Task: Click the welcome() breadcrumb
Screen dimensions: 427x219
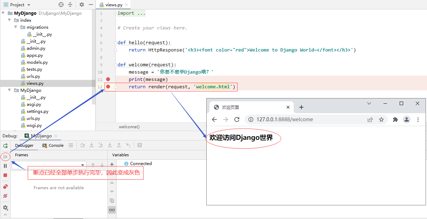Action: (129, 127)
